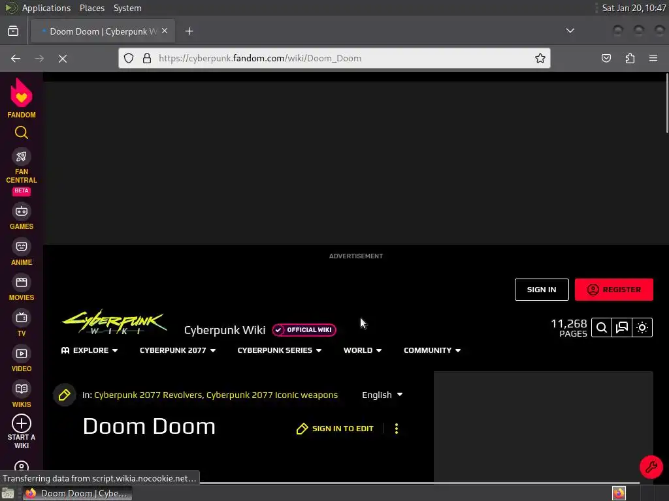669x501 pixels.
Task: Open the Firefox hamburger menu
Action: (x=653, y=58)
